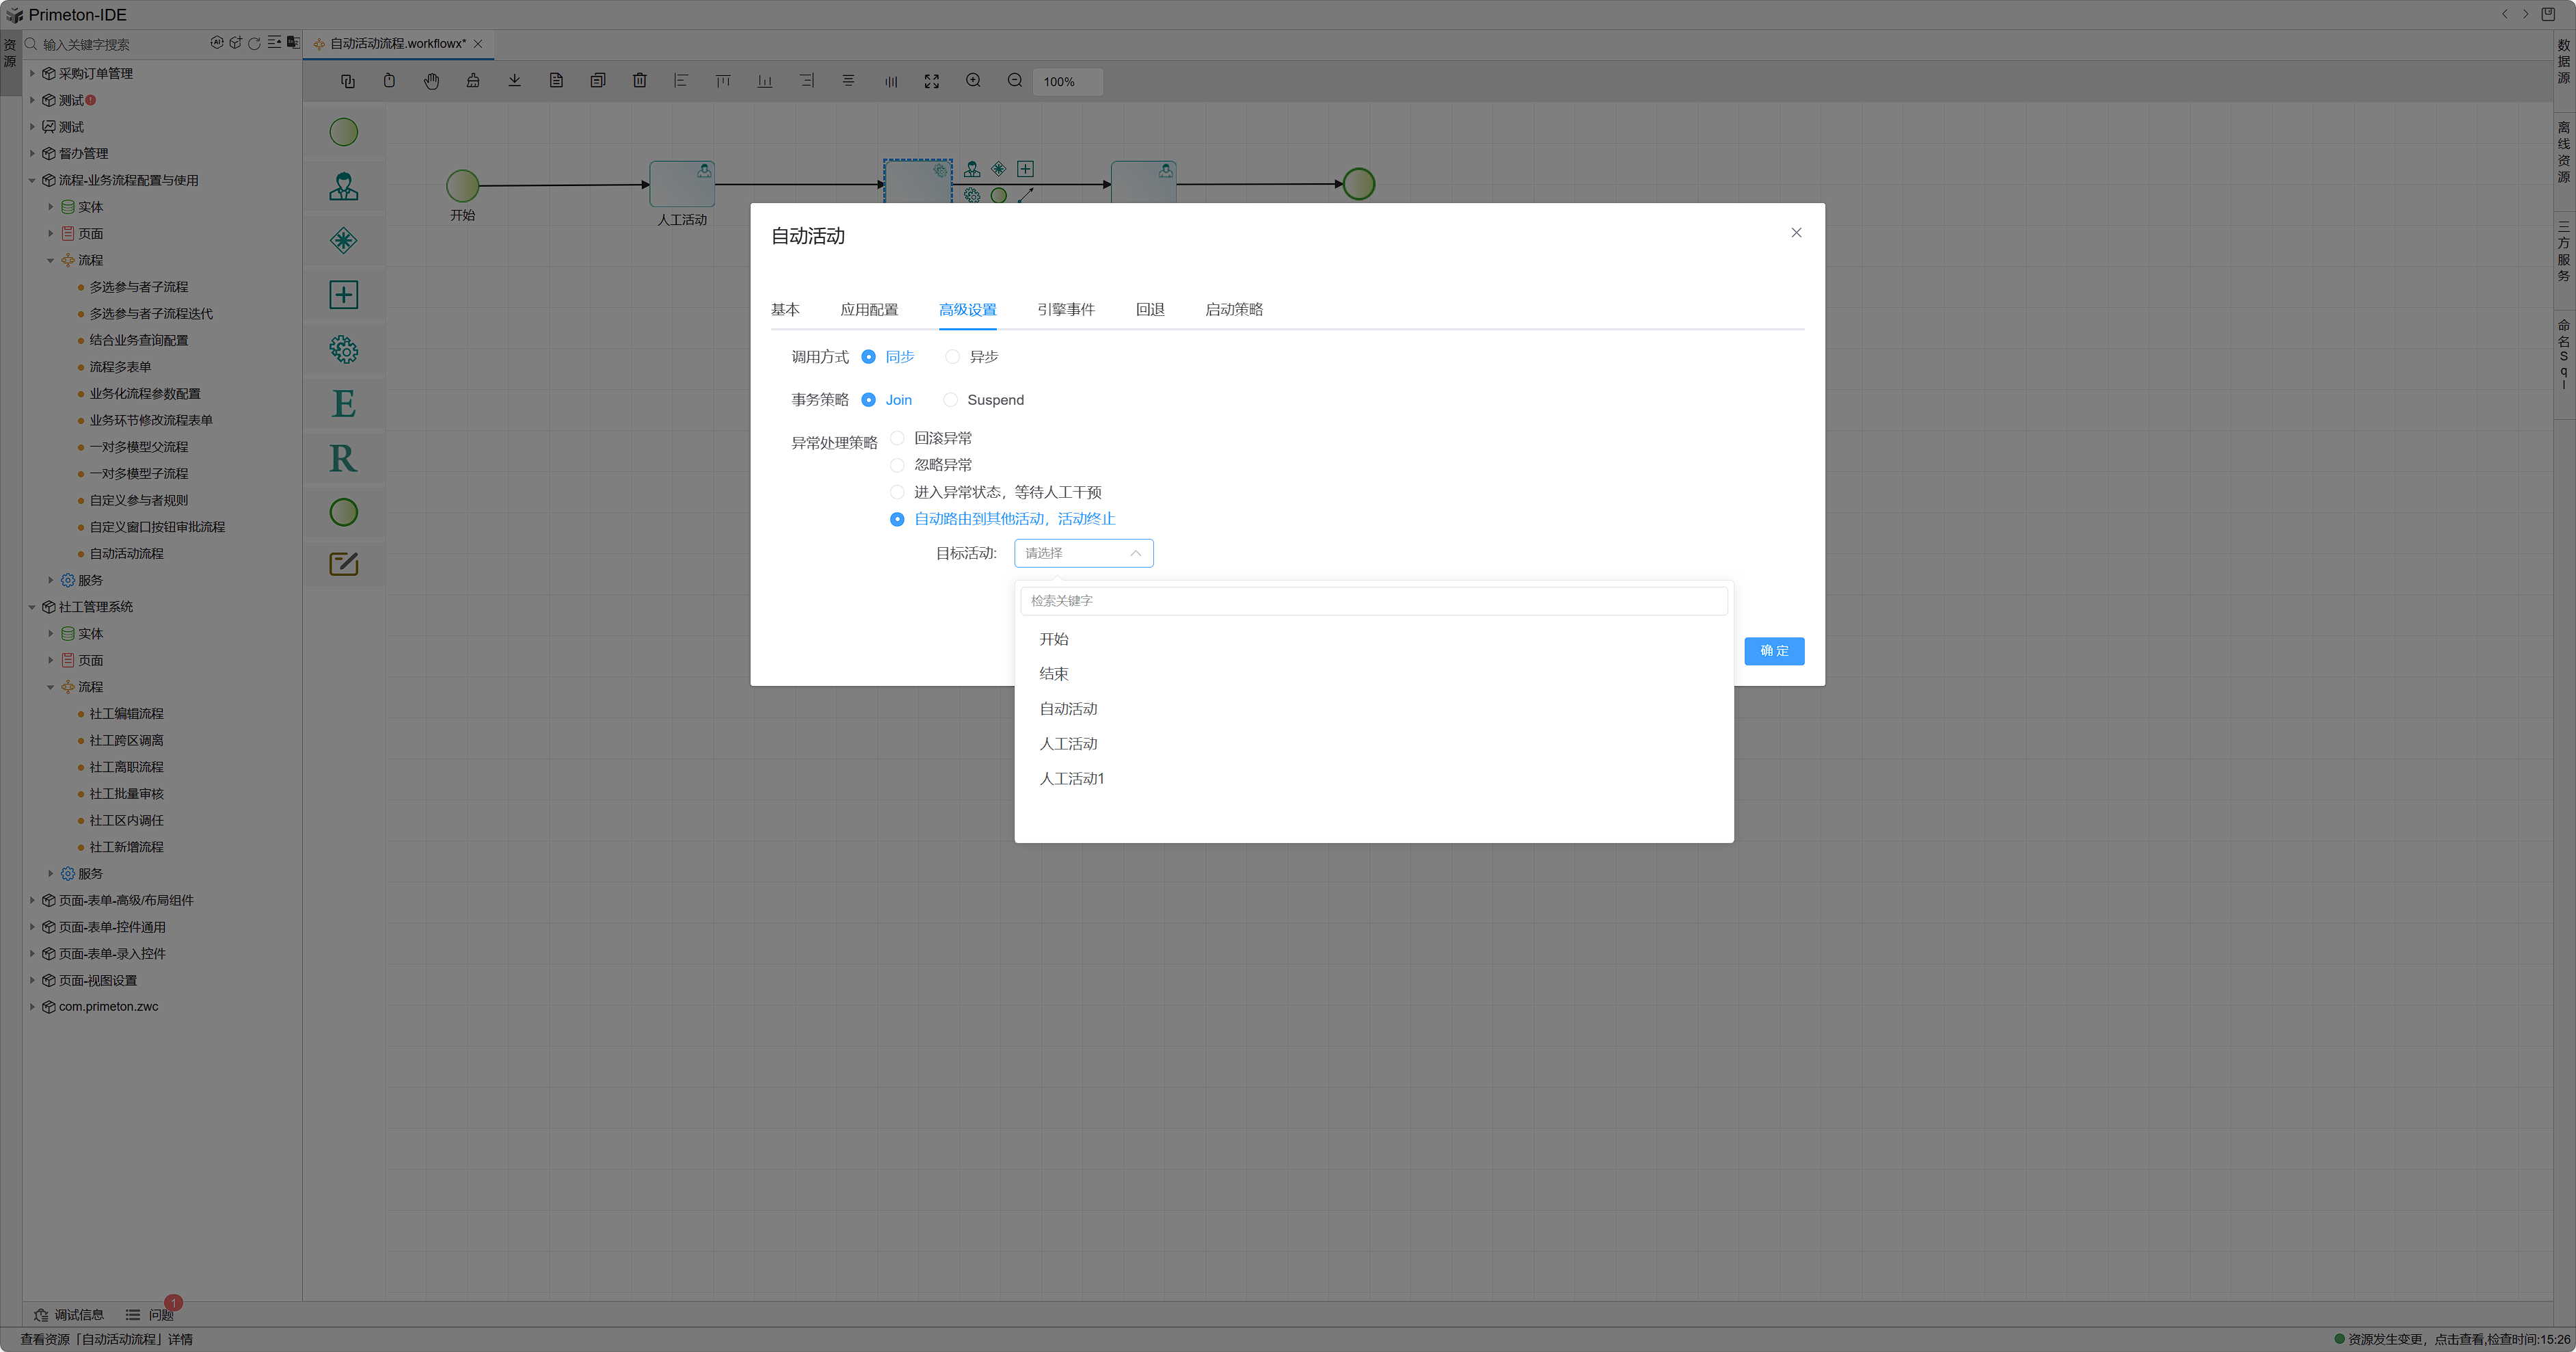Select the E event palette icon
Screen dimensions: 2576x1352
[343, 404]
